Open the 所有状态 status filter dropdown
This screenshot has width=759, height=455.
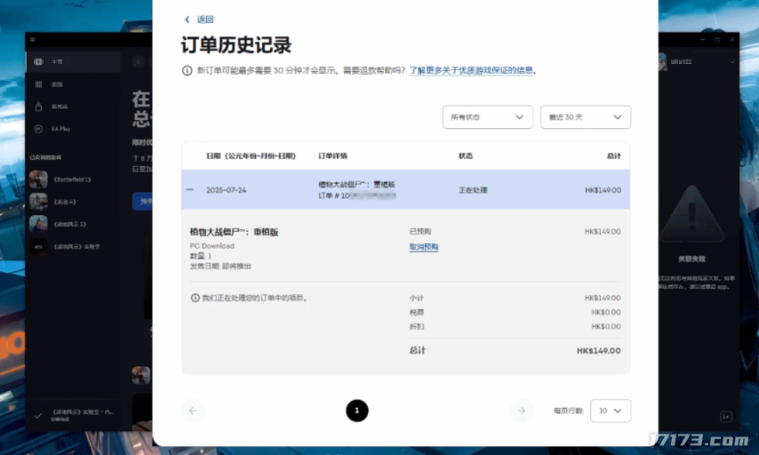pyautogui.click(x=487, y=117)
